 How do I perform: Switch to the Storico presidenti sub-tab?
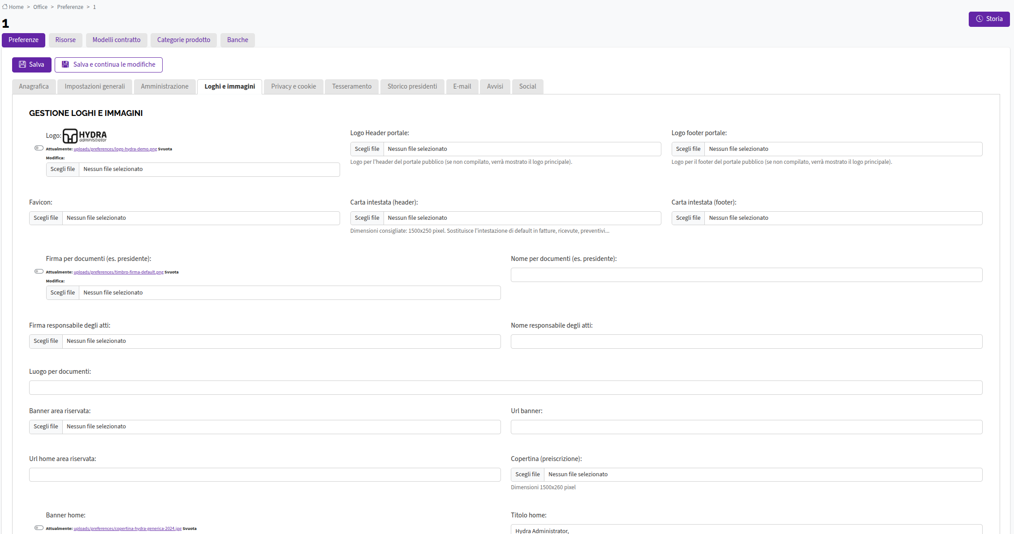[x=412, y=86]
